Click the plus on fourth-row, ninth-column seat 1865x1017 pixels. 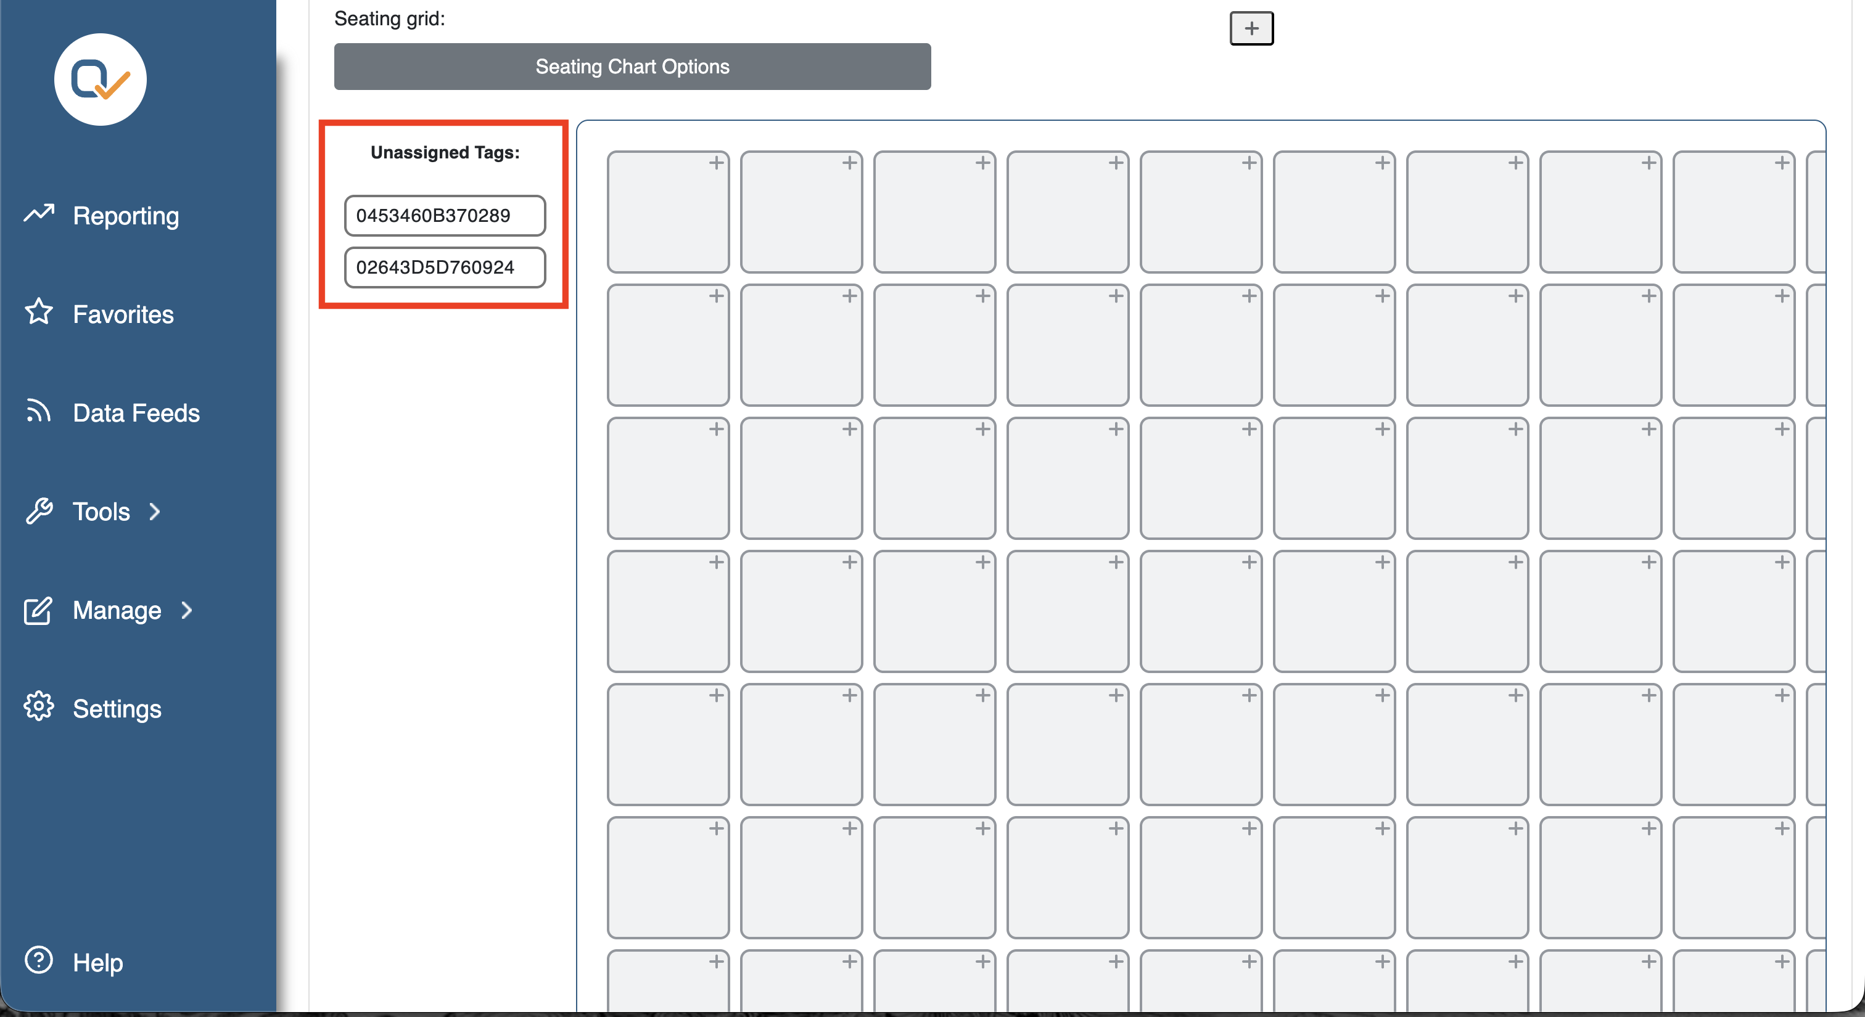tap(1782, 562)
